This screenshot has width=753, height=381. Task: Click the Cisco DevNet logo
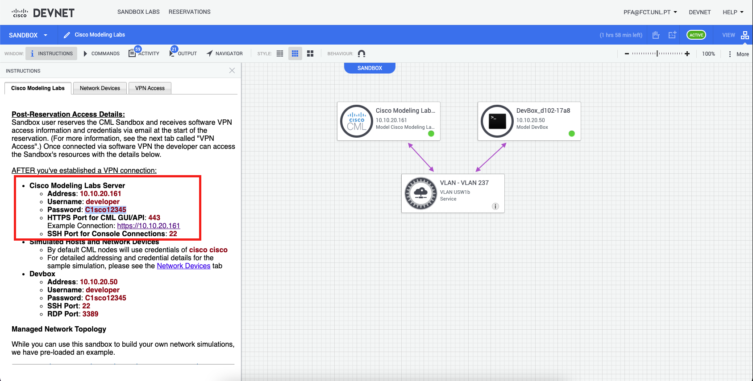[x=43, y=12]
